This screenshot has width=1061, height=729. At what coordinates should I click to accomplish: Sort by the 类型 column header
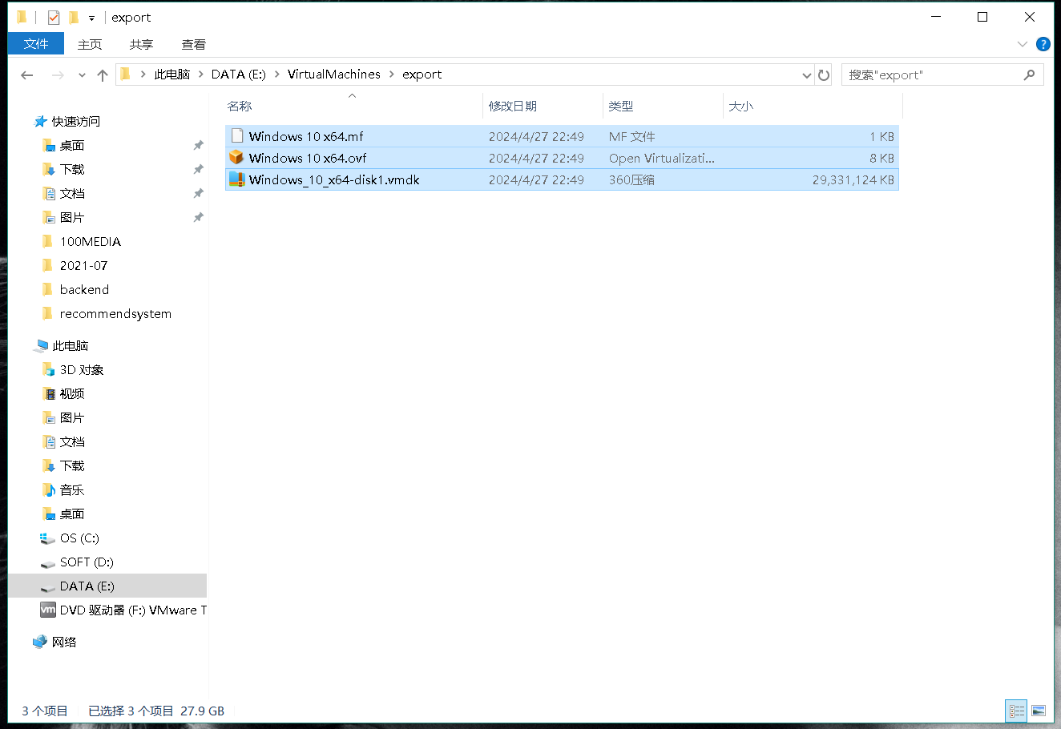coord(621,106)
